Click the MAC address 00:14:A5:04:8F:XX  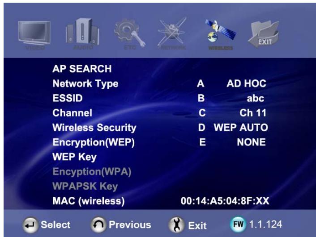(x=224, y=201)
